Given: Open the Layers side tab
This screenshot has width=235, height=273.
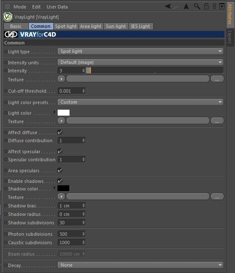Looking at the screenshot, I should coord(230,37).
